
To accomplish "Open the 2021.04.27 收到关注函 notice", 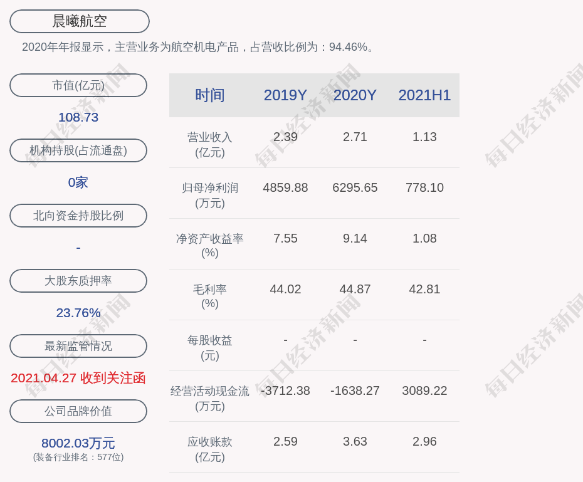I will point(78,378).
